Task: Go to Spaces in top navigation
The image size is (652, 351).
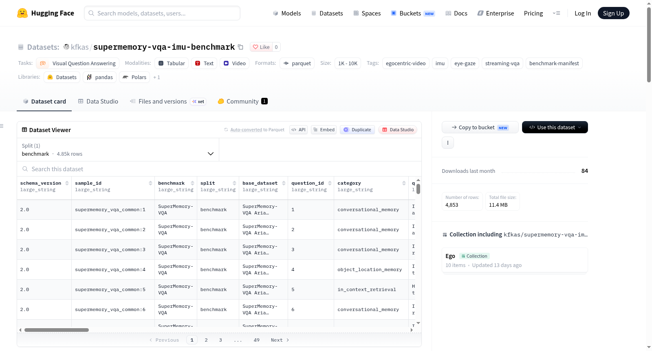Action: (367, 13)
